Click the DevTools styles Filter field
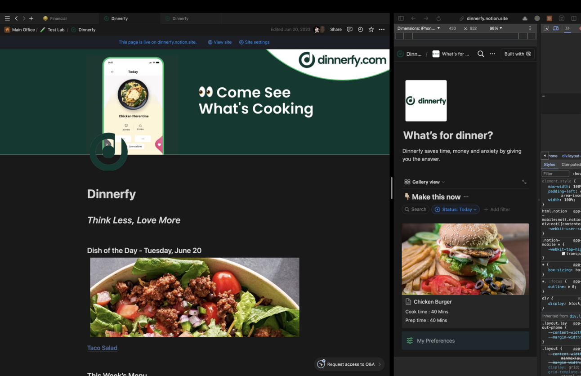 (555, 174)
